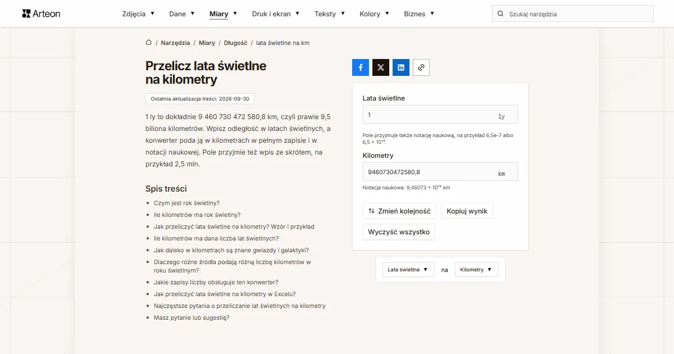Share page on Facebook
674x354 pixels.
[x=361, y=67]
